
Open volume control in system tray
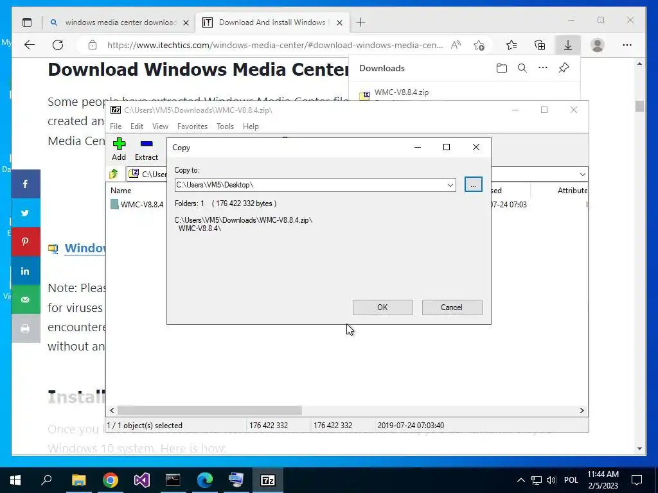pyautogui.click(x=551, y=480)
